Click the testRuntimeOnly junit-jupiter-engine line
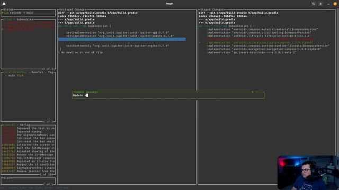 tap(118, 46)
